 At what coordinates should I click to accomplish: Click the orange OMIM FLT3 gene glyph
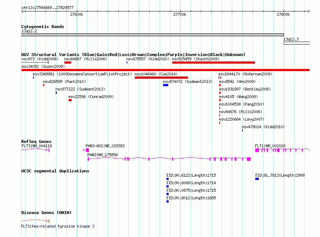click(35, 221)
